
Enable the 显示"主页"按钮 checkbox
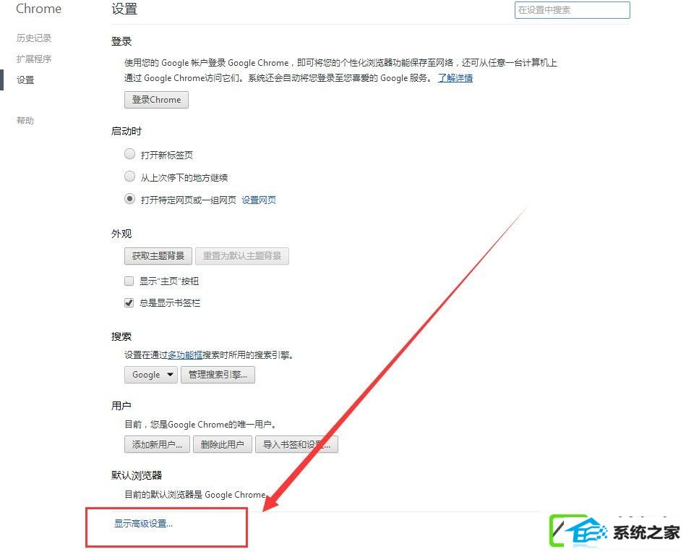(x=129, y=281)
